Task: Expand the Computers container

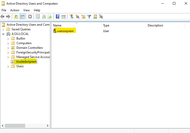Action: [x=8, y=43]
